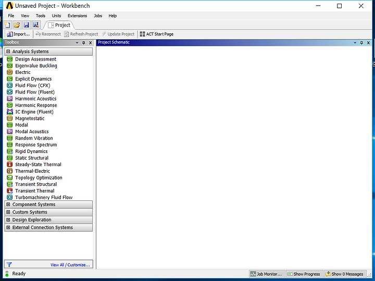Open the Project Schematic panel dropdown arrow
Image resolution: width=375 pixels, height=281 pixels.
(x=355, y=43)
